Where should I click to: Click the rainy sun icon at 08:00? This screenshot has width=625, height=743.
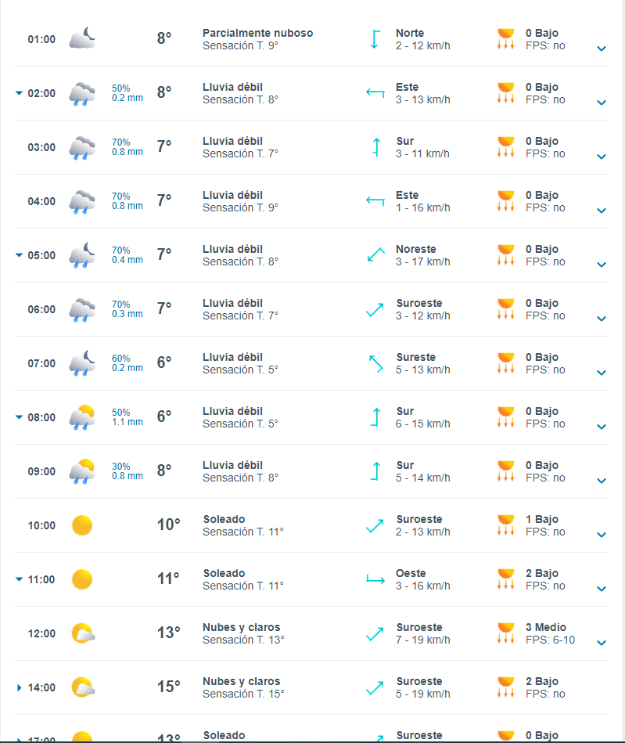click(x=82, y=417)
